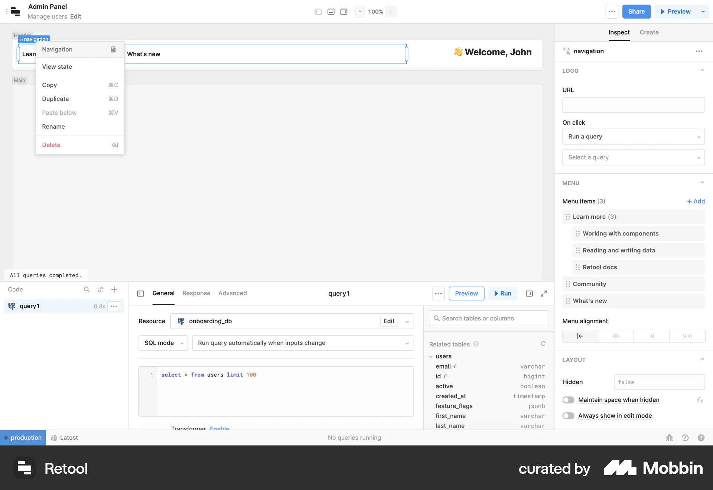This screenshot has width=713, height=490.
Task: Open the Run a query dropdown
Action: click(633, 137)
